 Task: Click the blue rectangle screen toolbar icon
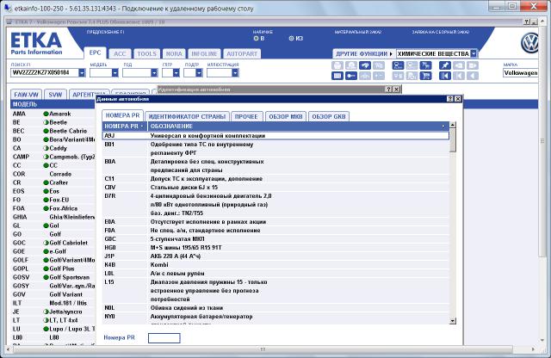pos(337,76)
